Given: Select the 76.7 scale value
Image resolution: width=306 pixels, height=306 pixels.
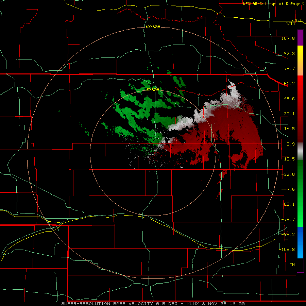Looking at the screenshot, I should (x=289, y=68).
